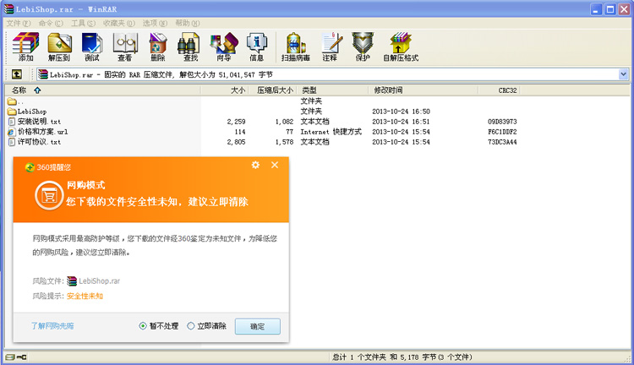
Task: Click the orange 安全性未知 risk text
Action: click(85, 297)
